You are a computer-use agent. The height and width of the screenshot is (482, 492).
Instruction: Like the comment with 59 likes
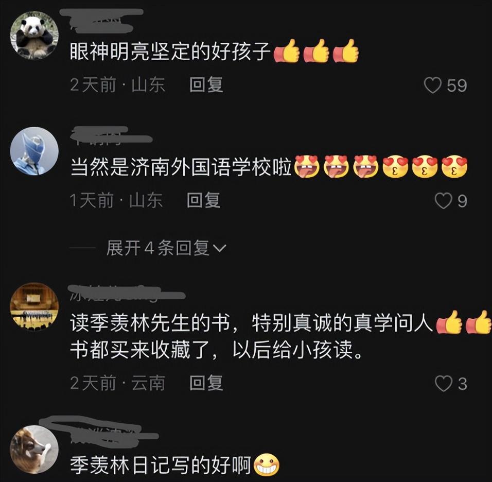[x=433, y=85]
